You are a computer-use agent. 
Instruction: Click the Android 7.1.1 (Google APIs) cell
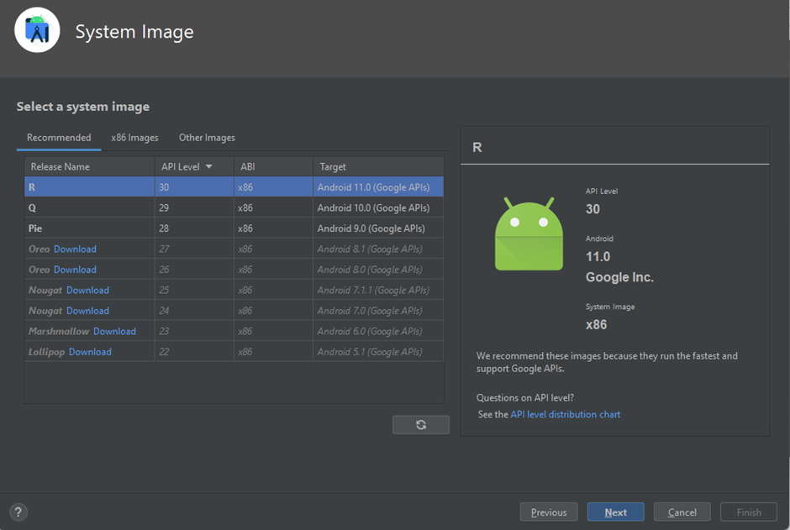pos(378,291)
